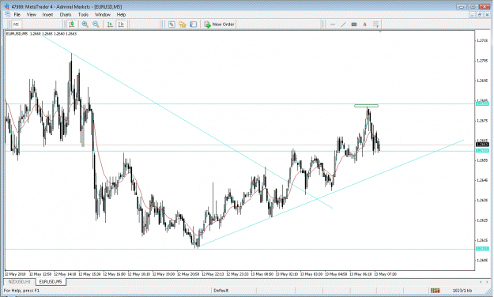Click the '12 May 2010' time label

click(15, 274)
